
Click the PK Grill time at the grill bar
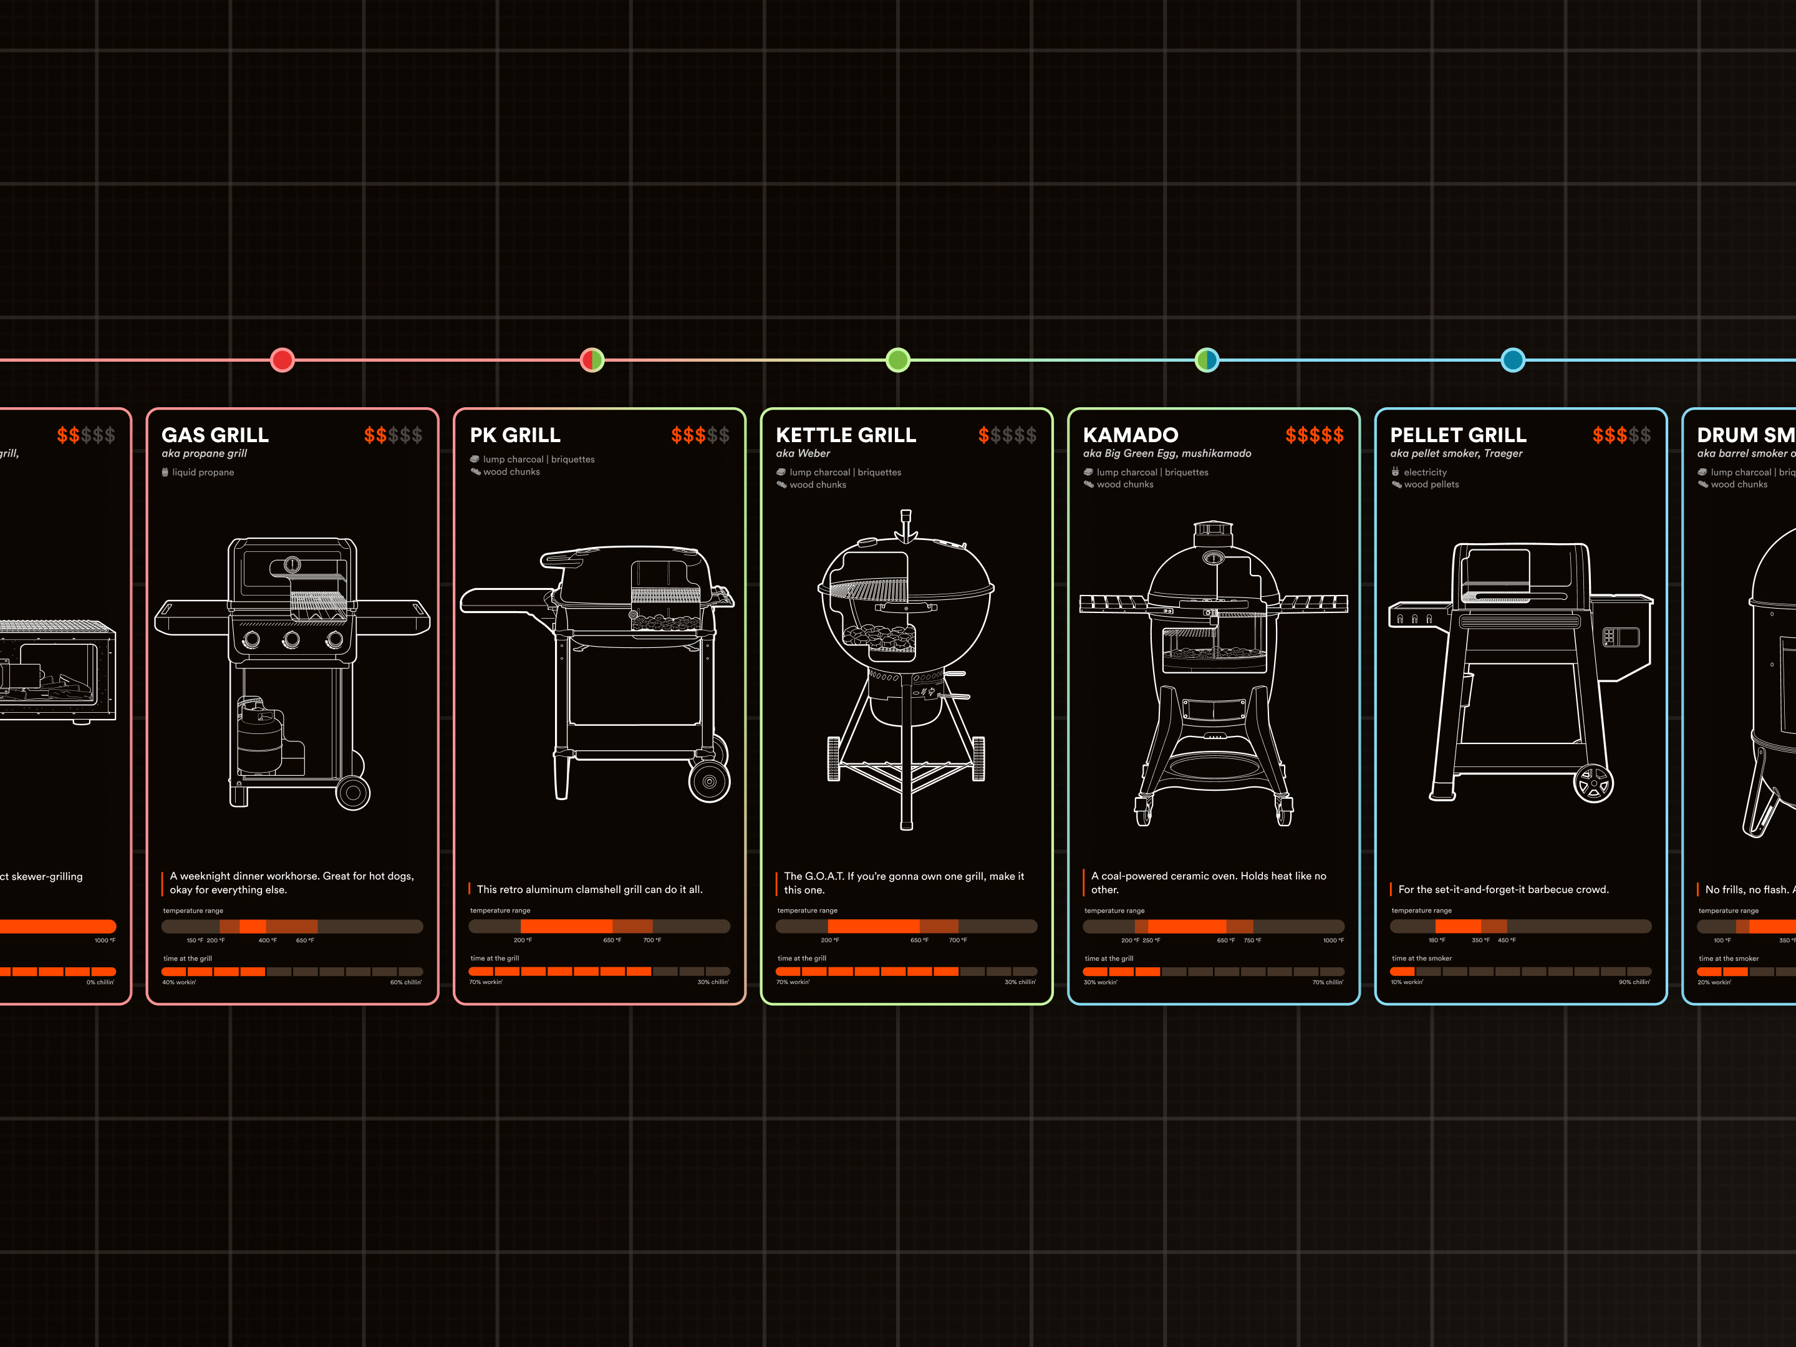pyautogui.click(x=599, y=972)
